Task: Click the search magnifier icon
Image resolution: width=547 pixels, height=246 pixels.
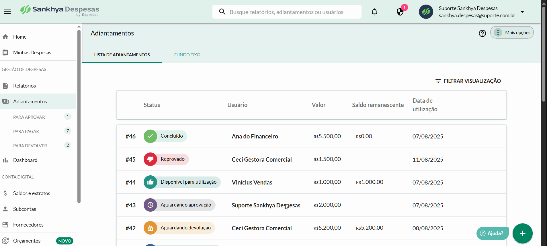Action: (x=222, y=12)
